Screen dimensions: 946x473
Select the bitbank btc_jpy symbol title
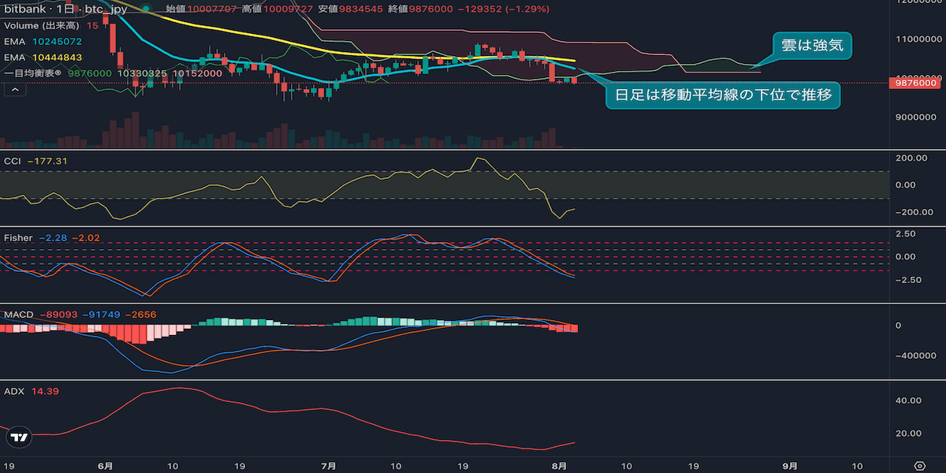67,9
